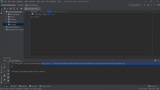Click Seleniumtestscripts breadcrumb in navigation bar
The width and height of the screenshot is (160, 90).
(x=8, y=5)
